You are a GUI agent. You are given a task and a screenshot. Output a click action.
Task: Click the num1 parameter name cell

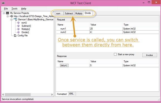point(73,29)
